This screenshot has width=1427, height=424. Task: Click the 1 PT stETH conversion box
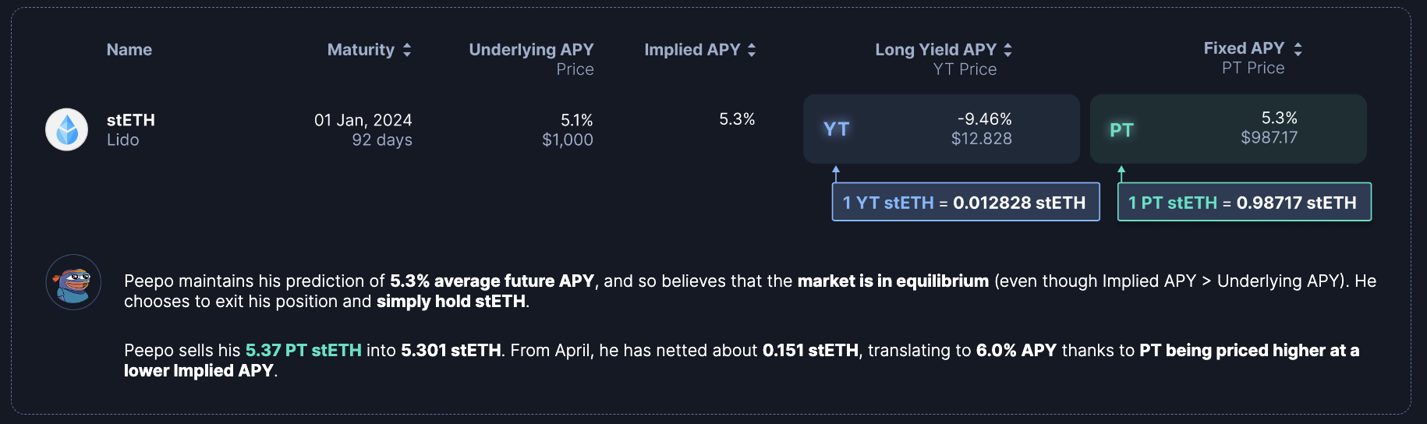click(x=1244, y=203)
